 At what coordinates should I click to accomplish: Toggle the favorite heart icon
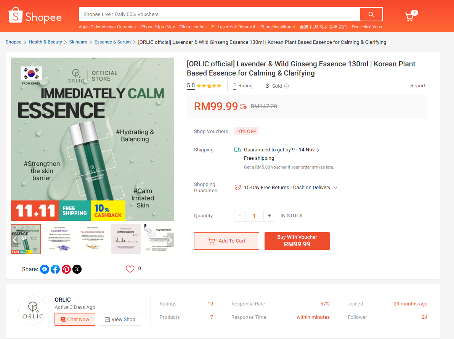click(130, 269)
